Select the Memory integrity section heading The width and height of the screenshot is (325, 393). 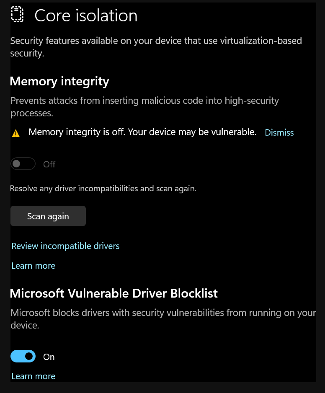(59, 81)
